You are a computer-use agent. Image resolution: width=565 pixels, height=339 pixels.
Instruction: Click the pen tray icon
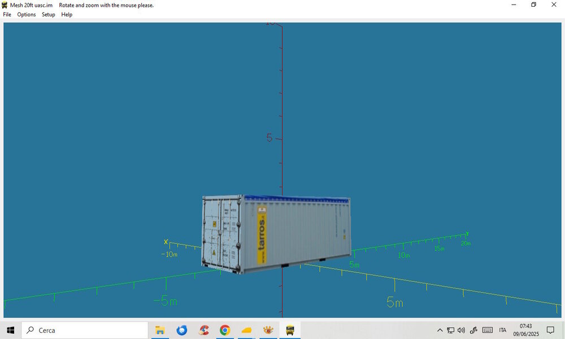tap(473, 330)
